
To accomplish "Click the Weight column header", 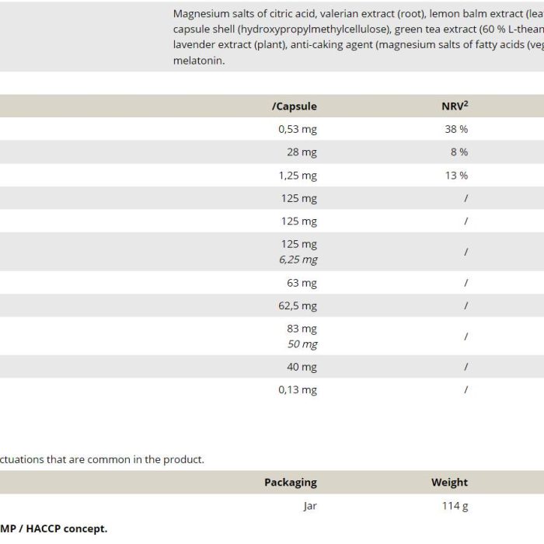I will point(449,483).
